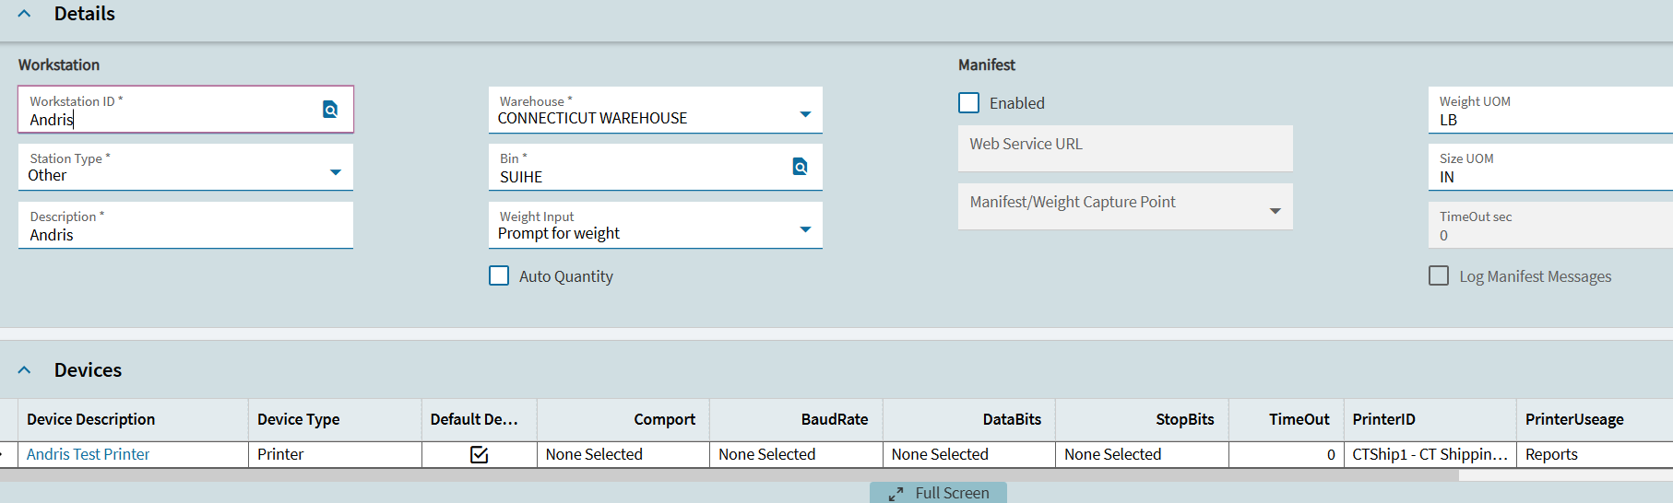Collapse the Devices section chevron
The width and height of the screenshot is (1673, 503).
click(x=25, y=370)
